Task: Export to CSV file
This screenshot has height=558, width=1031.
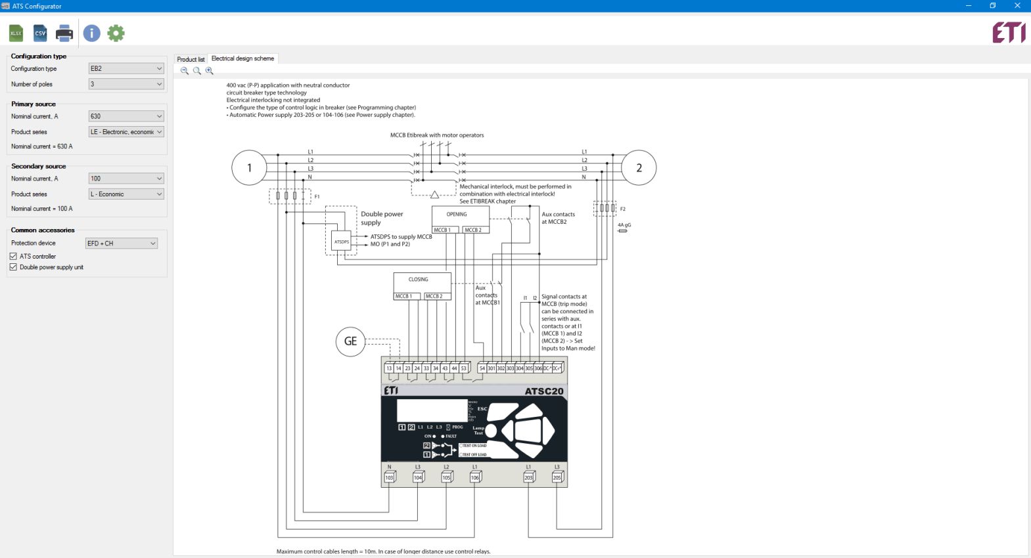Action: 40,33
